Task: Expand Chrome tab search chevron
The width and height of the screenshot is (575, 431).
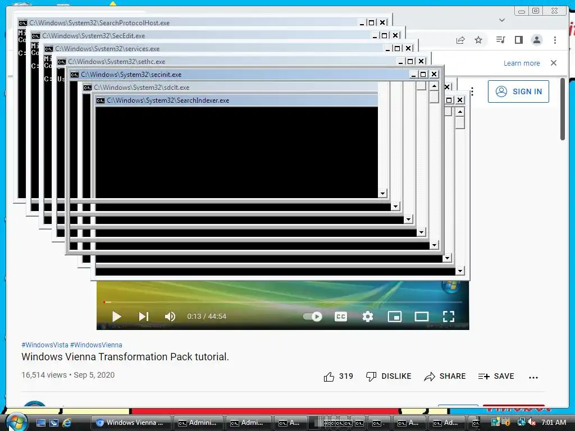Action: pyautogui.click(x=502, y=20)
